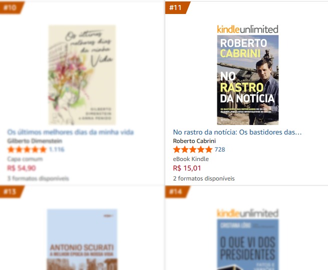Open O Que Vi dos Presidentes cover
The image size is (328, 270).
coord(248,244)
